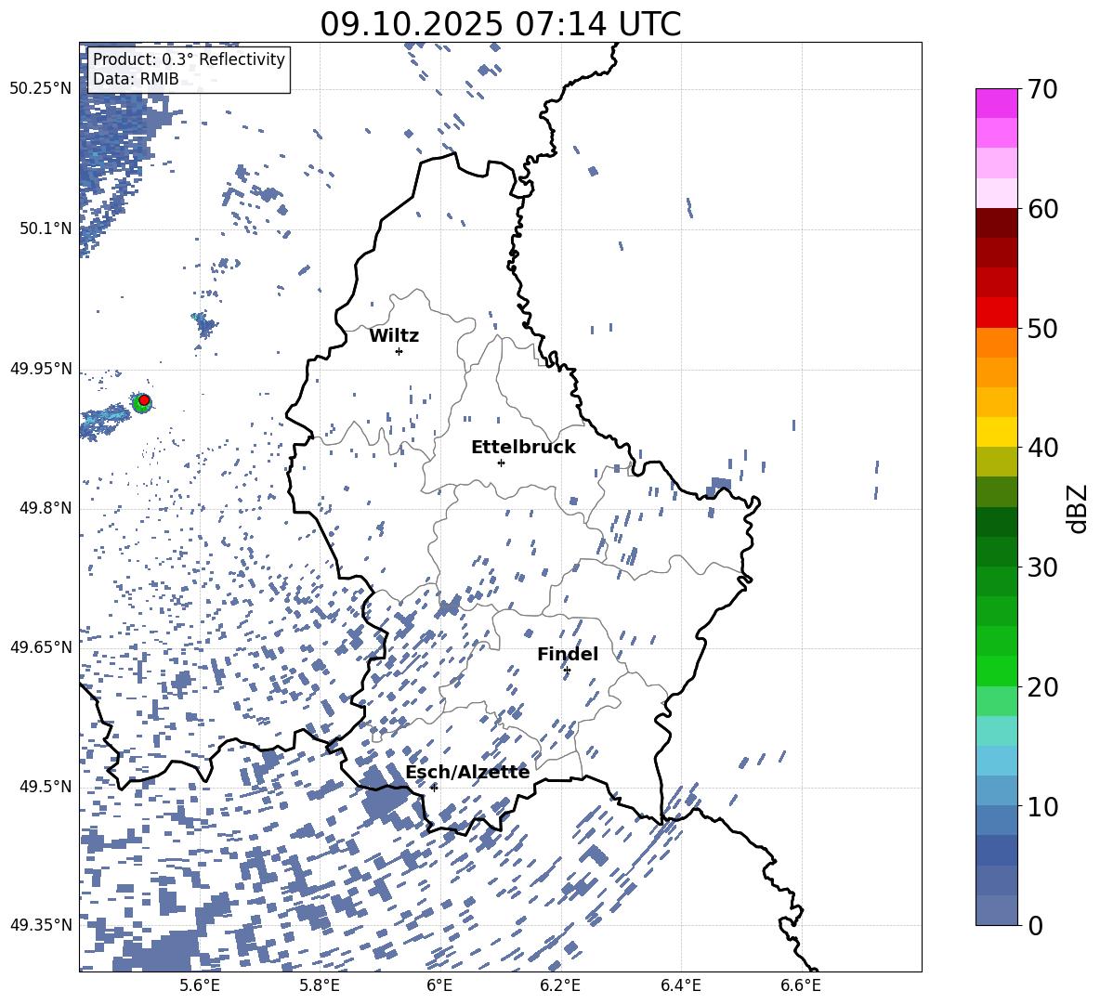Click the 50.25°N latitude label
Screen dimensions: 1100x1004
[x=41, y=89]
